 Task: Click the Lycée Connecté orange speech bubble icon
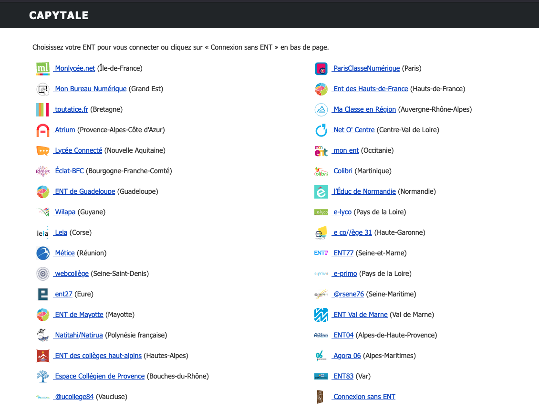tap(43, 151)
